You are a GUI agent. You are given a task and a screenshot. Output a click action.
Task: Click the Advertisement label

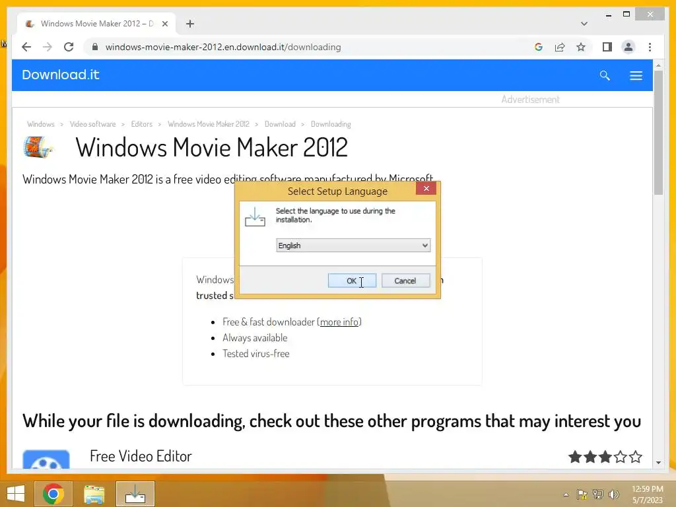530,100
